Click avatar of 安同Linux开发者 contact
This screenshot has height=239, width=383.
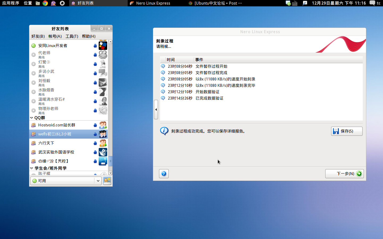pos(103,46)
